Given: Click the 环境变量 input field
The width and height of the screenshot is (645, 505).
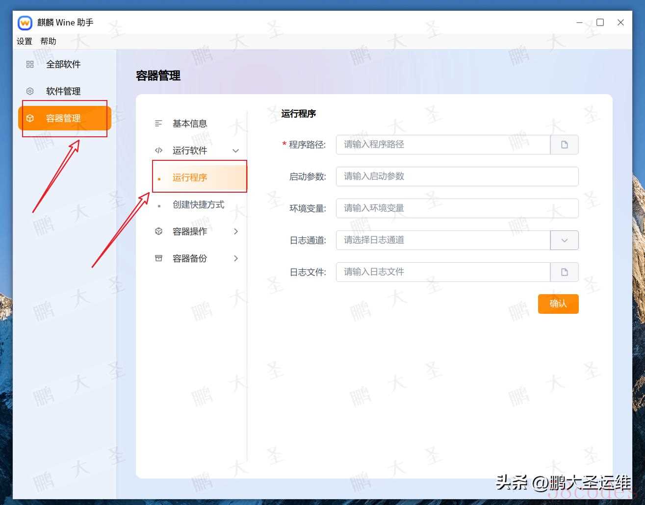Looking at the screenshot, I should click(x=457, y=208).
